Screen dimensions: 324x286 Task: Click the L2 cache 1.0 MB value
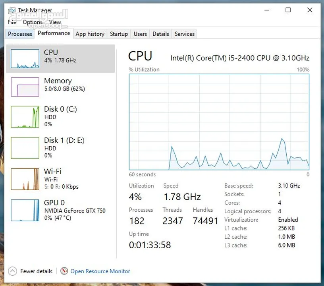(286, 237)
